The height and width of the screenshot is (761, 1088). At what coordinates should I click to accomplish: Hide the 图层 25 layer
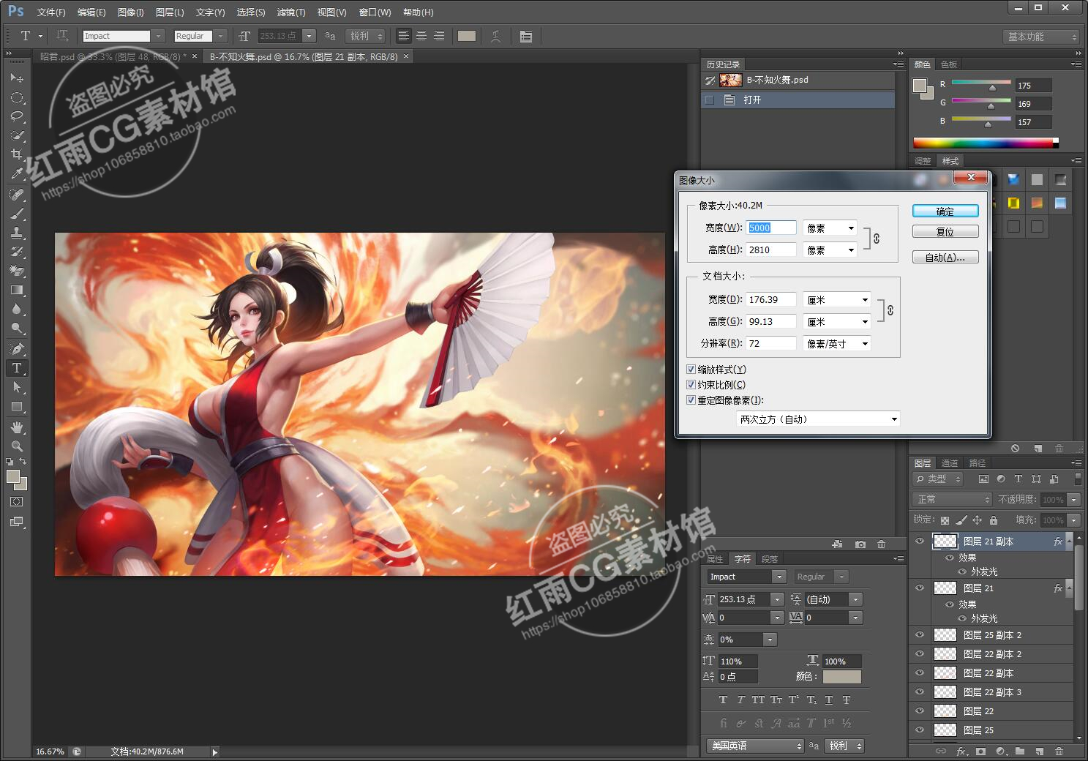coord(920,730)
